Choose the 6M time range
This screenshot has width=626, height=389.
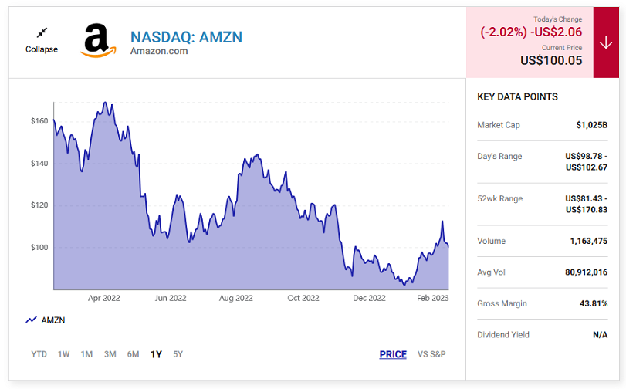coord(133,354)
